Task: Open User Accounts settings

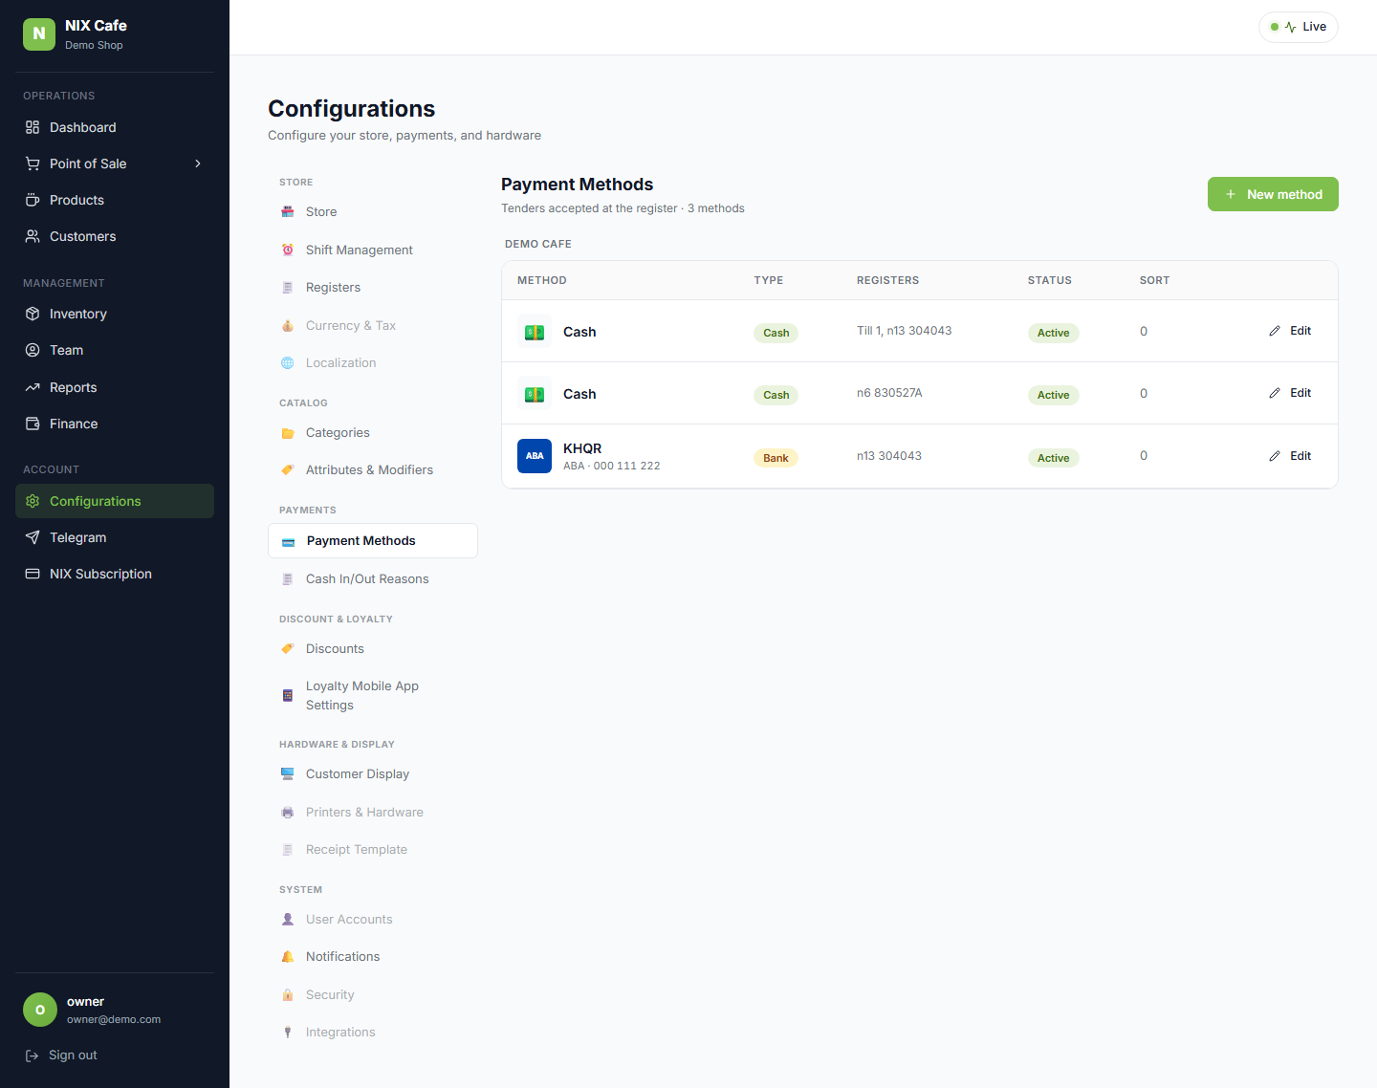Action: click(373, 920)
